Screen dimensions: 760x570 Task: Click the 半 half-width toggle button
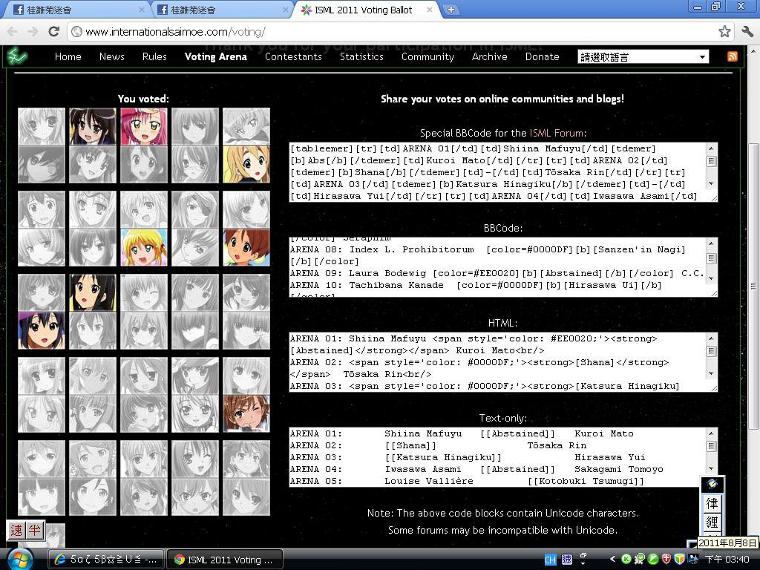pos(34,530)
